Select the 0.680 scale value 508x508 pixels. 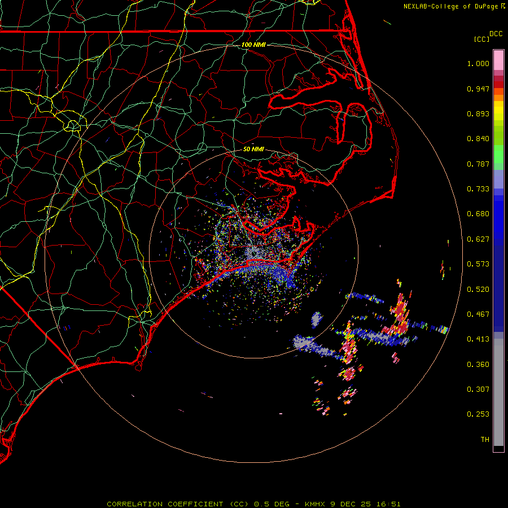478,214
